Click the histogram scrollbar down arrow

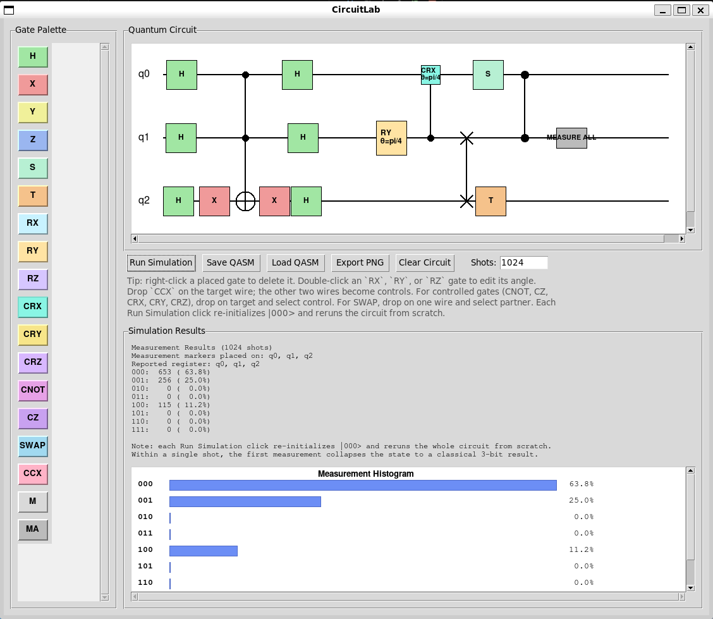[x=691, y=588]
